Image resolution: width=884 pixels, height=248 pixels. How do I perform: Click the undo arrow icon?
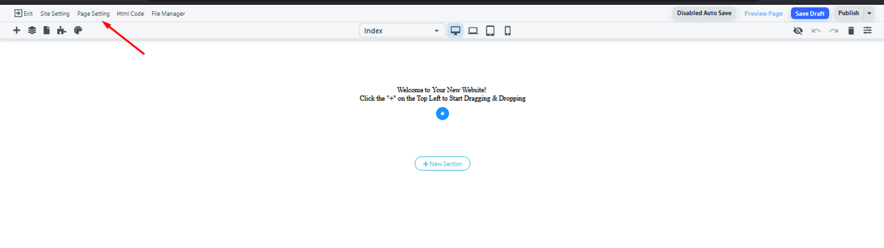point(816,31)
